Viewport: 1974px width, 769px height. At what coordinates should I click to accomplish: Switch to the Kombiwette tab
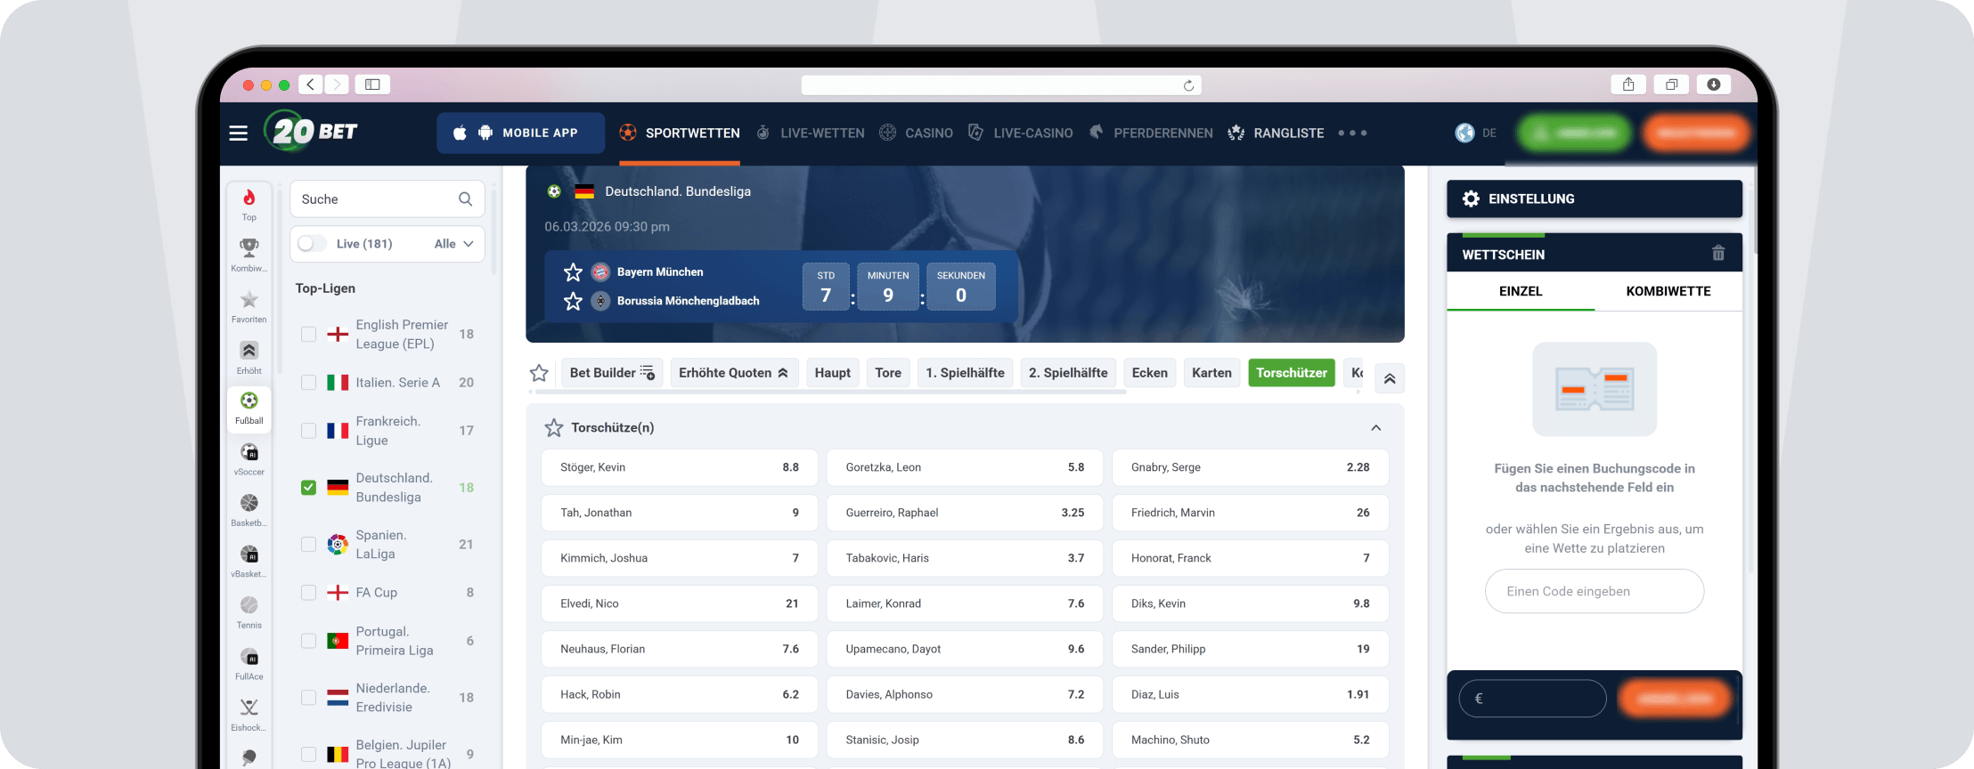[1668, 291]
